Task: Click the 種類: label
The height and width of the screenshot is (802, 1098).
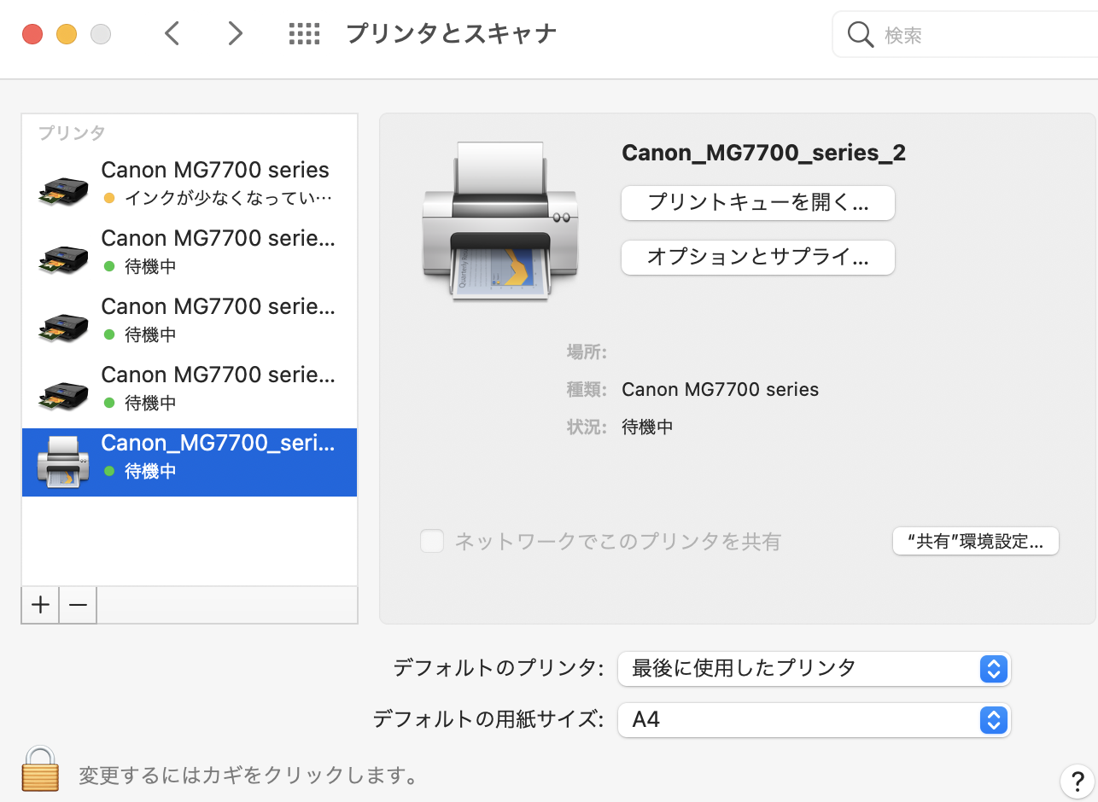Action: [587, 390]
